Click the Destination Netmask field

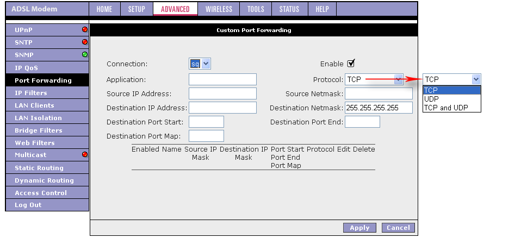click(379, 108)
